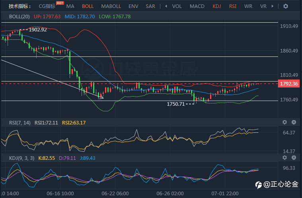Select the MABOLL indicator
Viewport: 302px width, 198px height.
[111, 6]
